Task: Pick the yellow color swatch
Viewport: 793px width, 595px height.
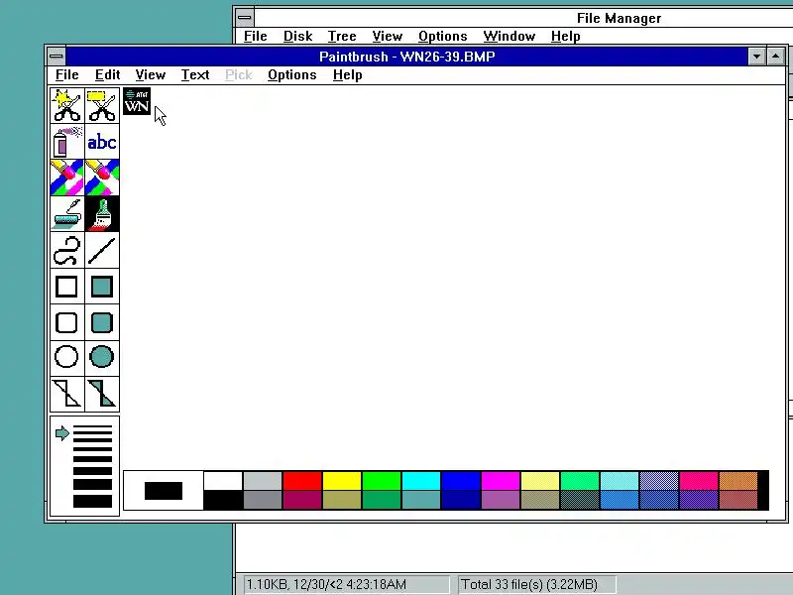Action: 342,481
